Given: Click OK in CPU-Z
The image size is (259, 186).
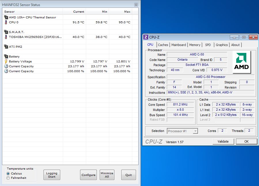Looking at the screenshot, I should pos(246,141).
